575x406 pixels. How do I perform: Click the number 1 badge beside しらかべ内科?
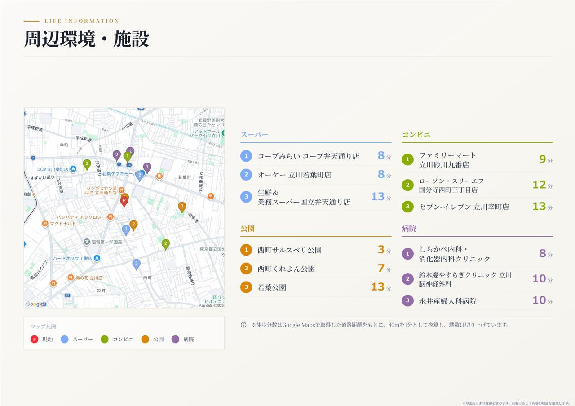pyautogui.click(x=407, y=254)
